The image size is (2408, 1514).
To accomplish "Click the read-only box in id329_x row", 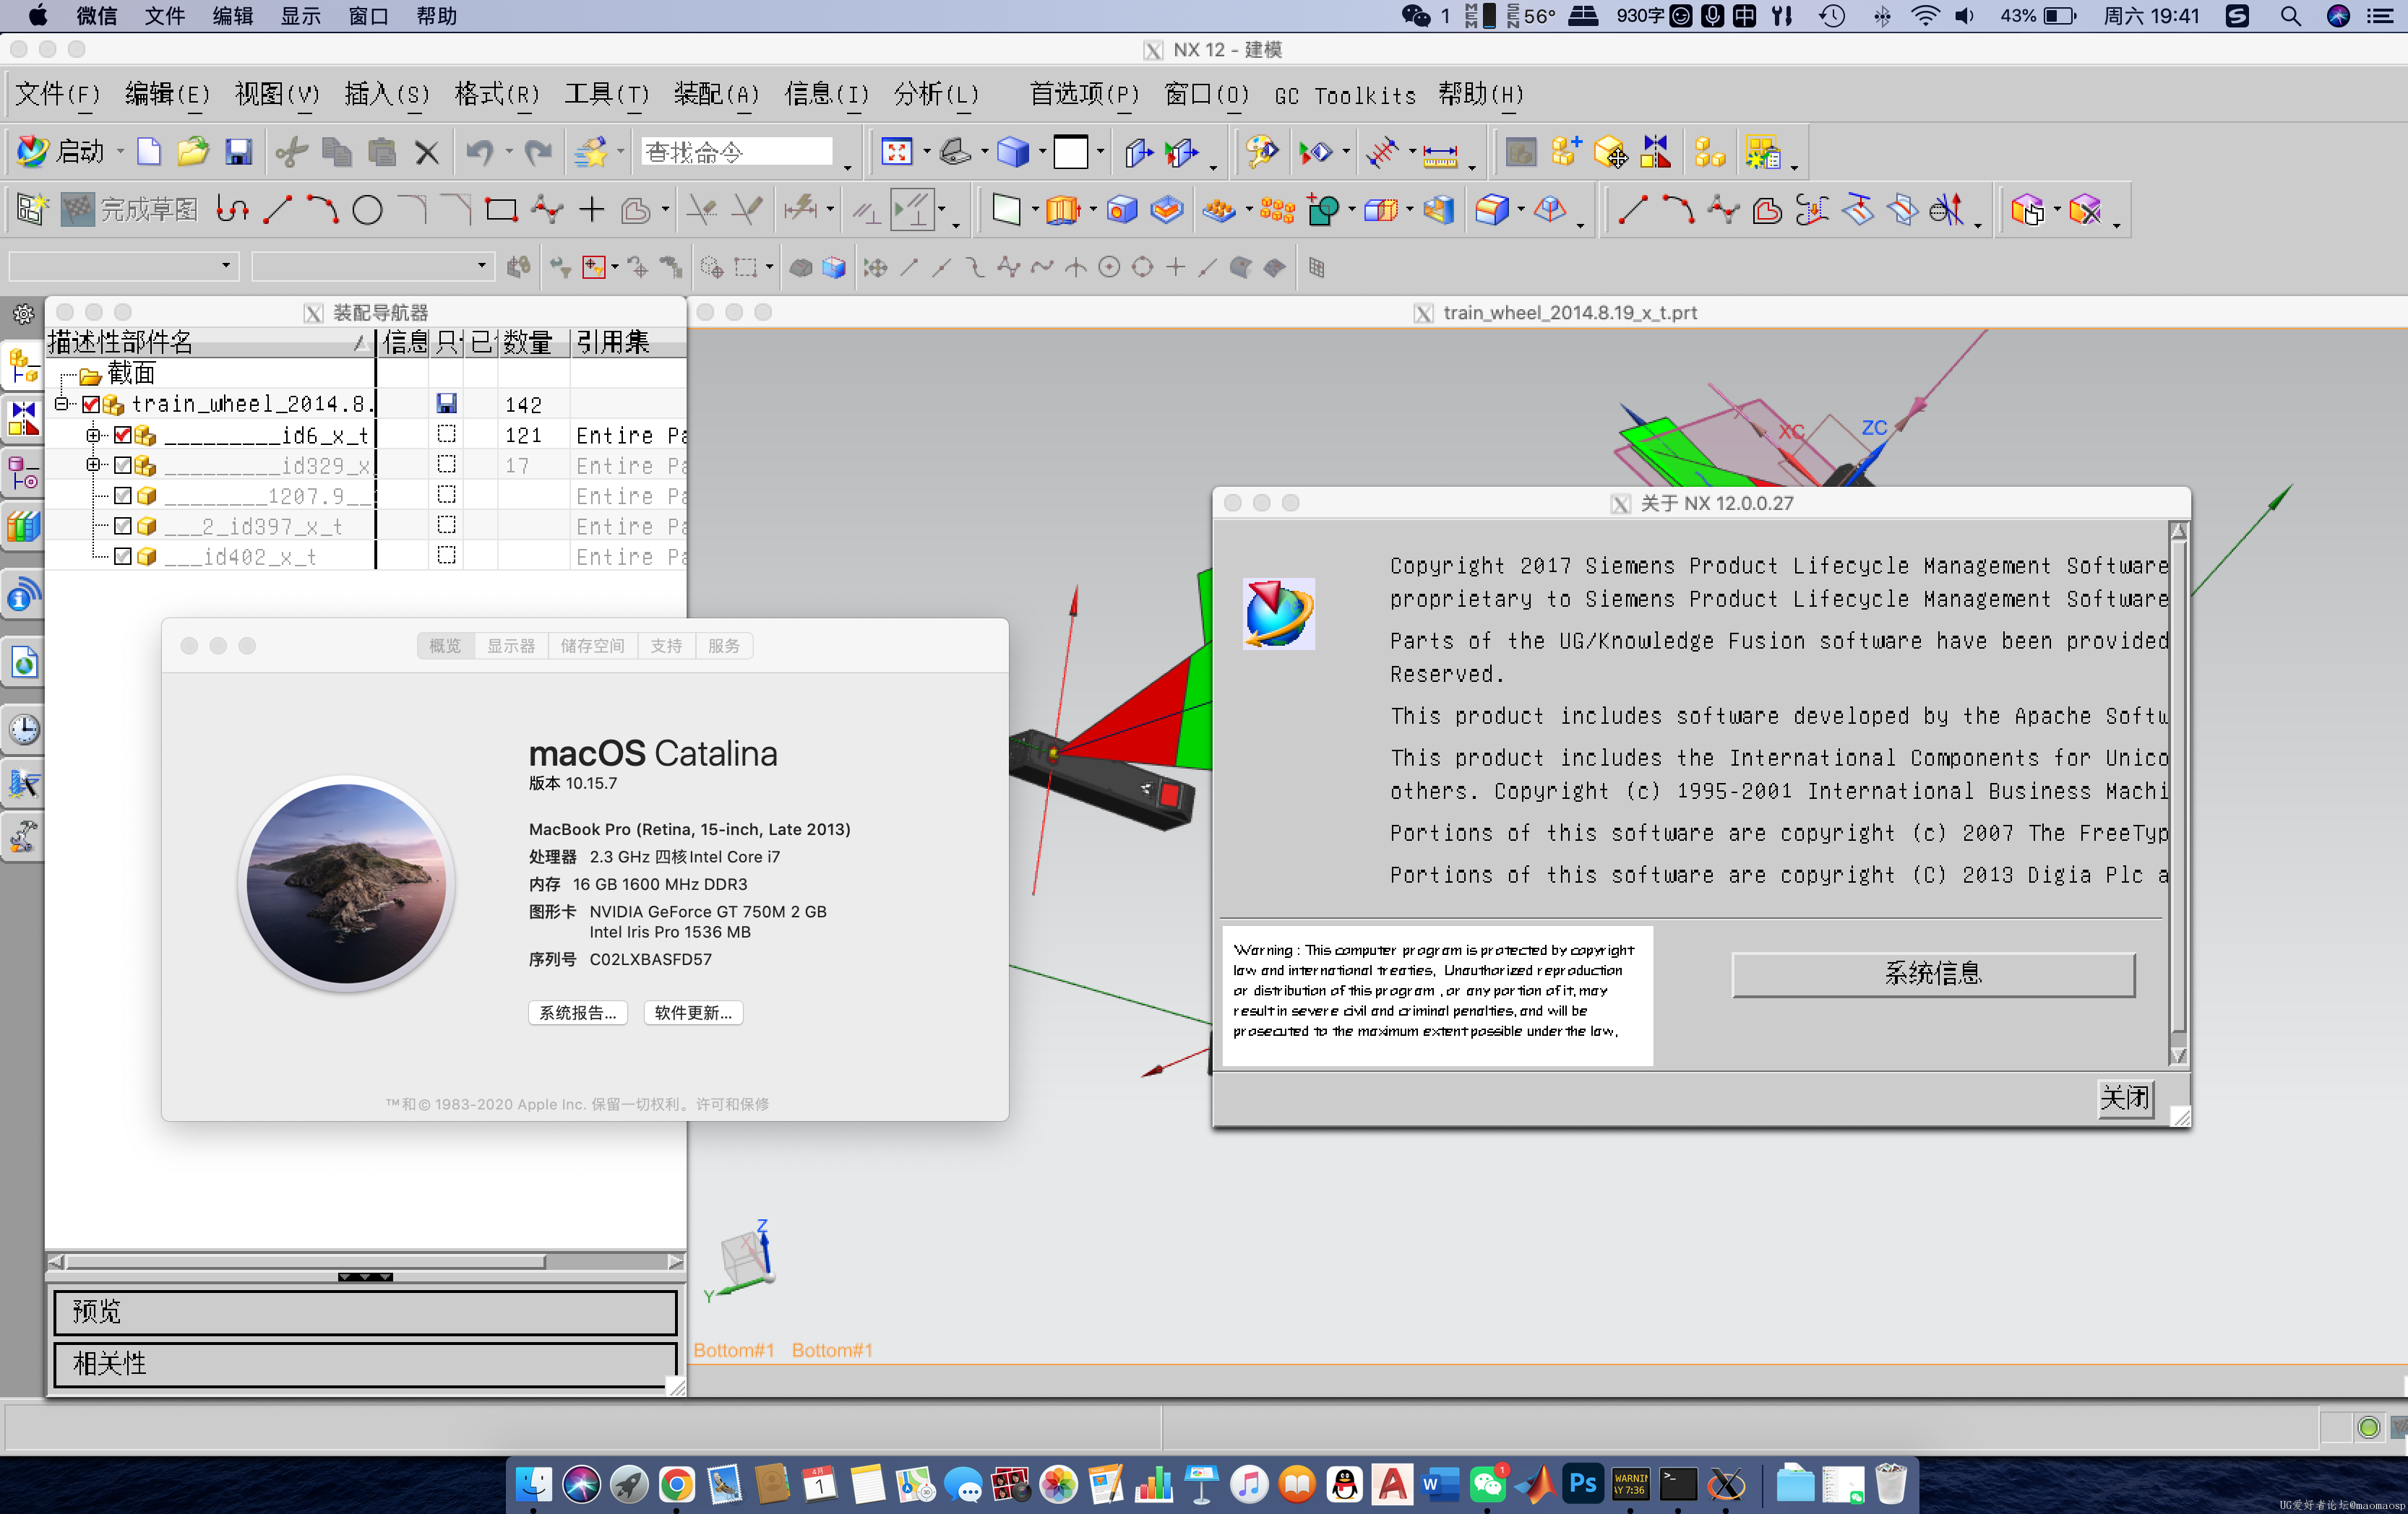I will [x=447, y=464].
